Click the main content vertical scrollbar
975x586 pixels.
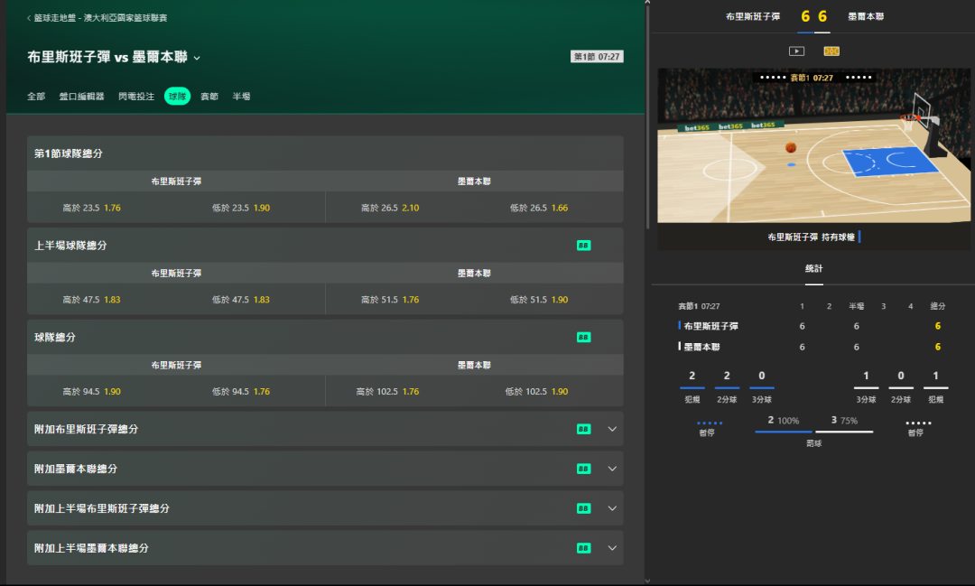pyautogui.click(x=647, y=117)
